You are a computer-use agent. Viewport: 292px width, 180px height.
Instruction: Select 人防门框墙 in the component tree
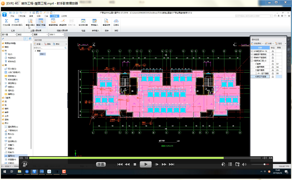click(13, 72)
